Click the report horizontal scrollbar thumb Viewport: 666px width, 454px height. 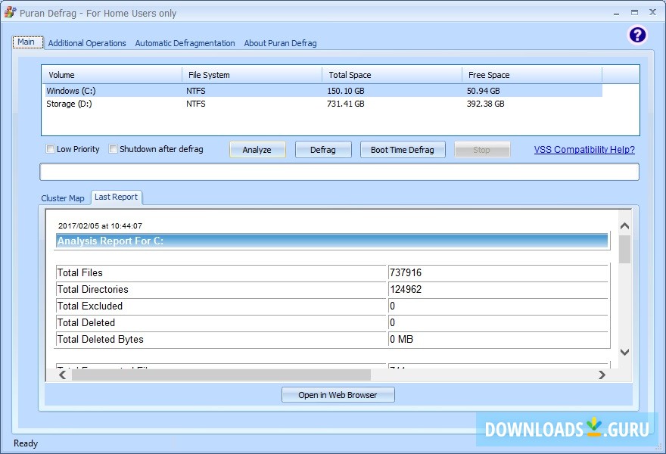(219, 375)
